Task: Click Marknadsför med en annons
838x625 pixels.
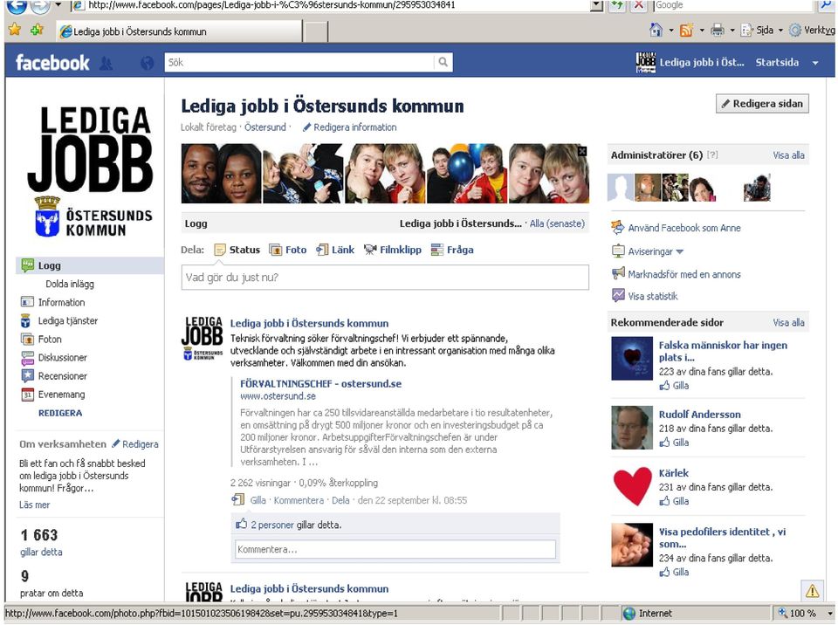Action: click(684, 274)
